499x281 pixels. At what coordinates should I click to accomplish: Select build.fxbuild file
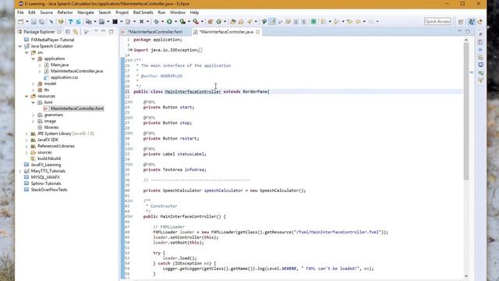(49, 158)
